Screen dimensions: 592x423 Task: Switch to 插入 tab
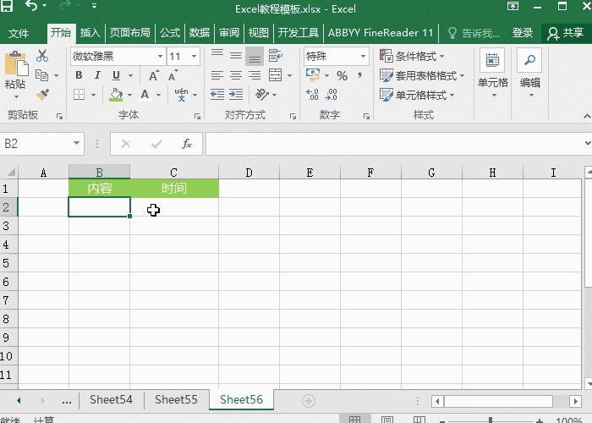click(x=90, y=33)
